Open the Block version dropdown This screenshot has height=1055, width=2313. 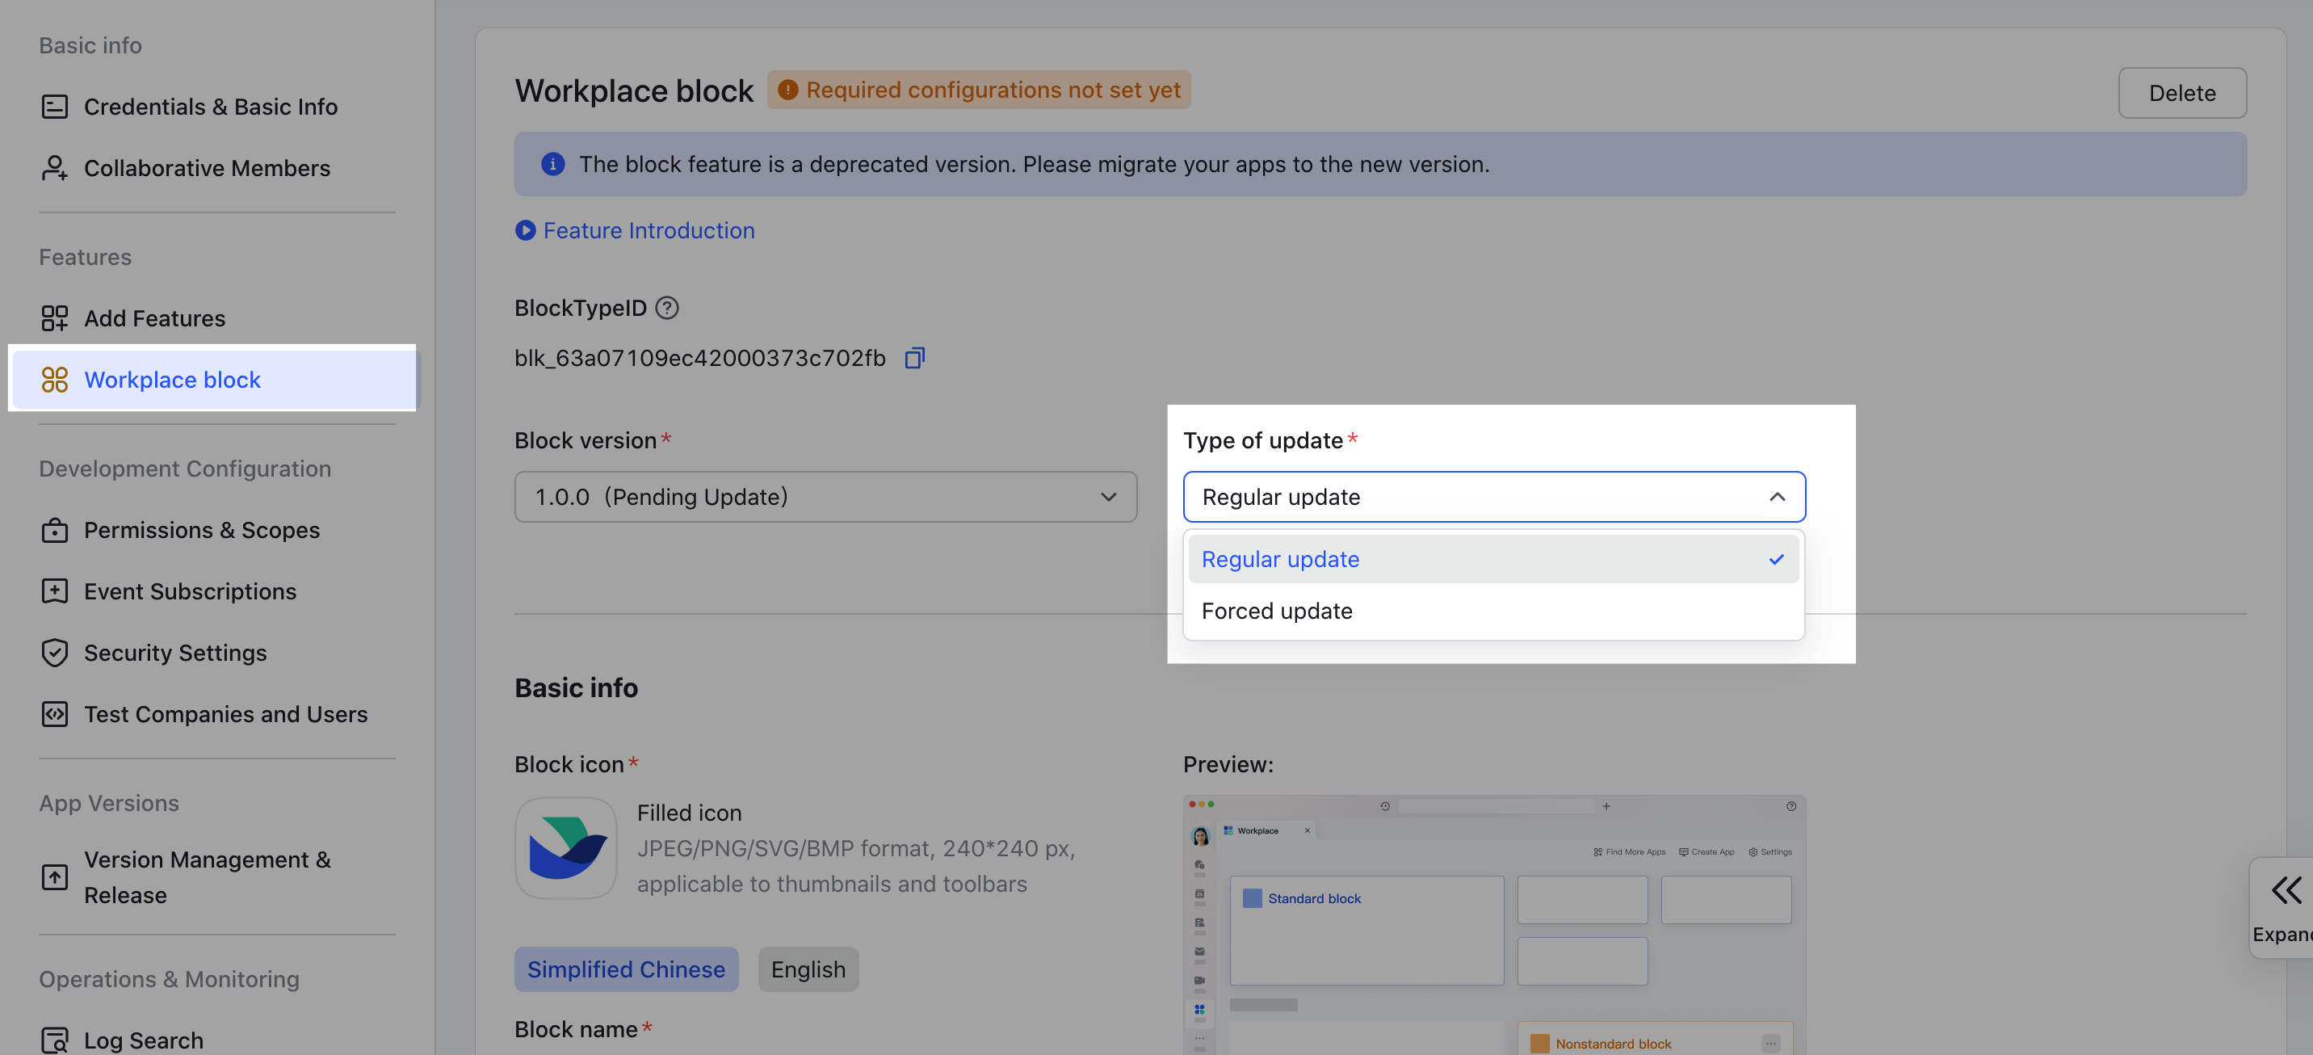(825, 497)
